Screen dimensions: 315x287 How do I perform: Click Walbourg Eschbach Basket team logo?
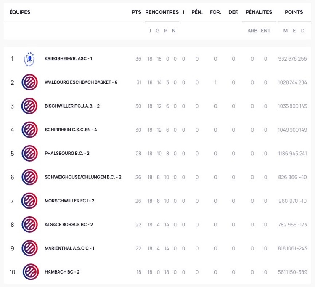(30, 82)
